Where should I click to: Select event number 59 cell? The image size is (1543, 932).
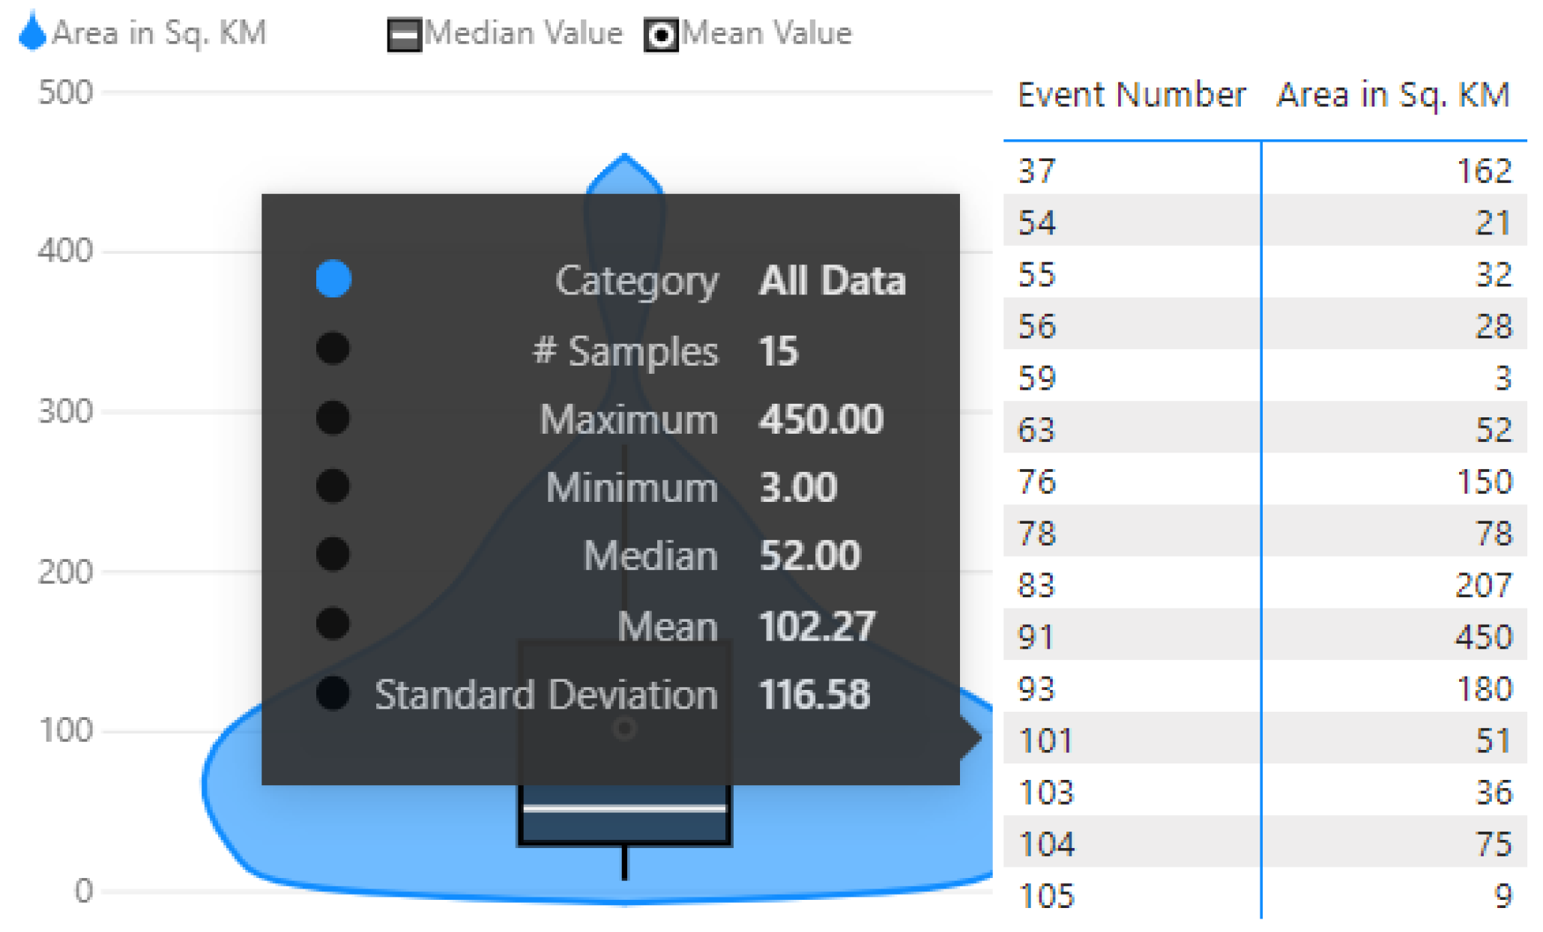[x=1036, y=378]
